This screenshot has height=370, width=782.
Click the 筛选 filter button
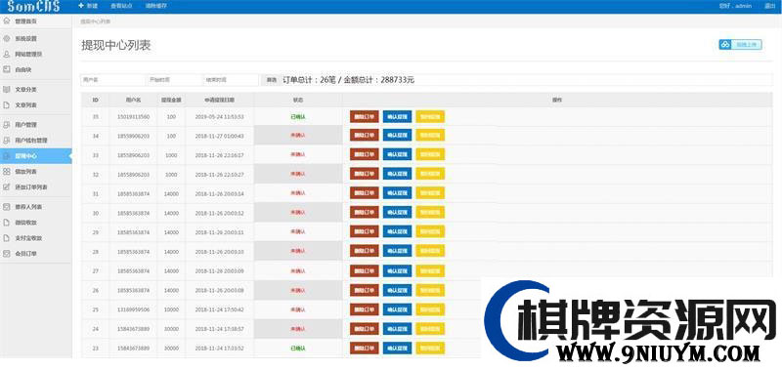(271, 80)
